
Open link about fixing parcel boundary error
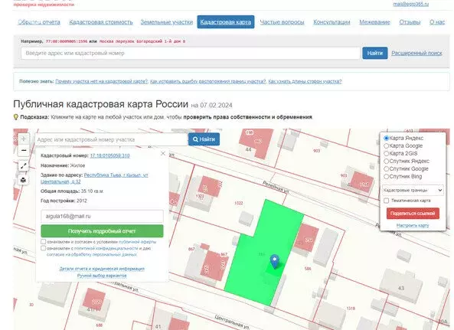pos(208,81)
